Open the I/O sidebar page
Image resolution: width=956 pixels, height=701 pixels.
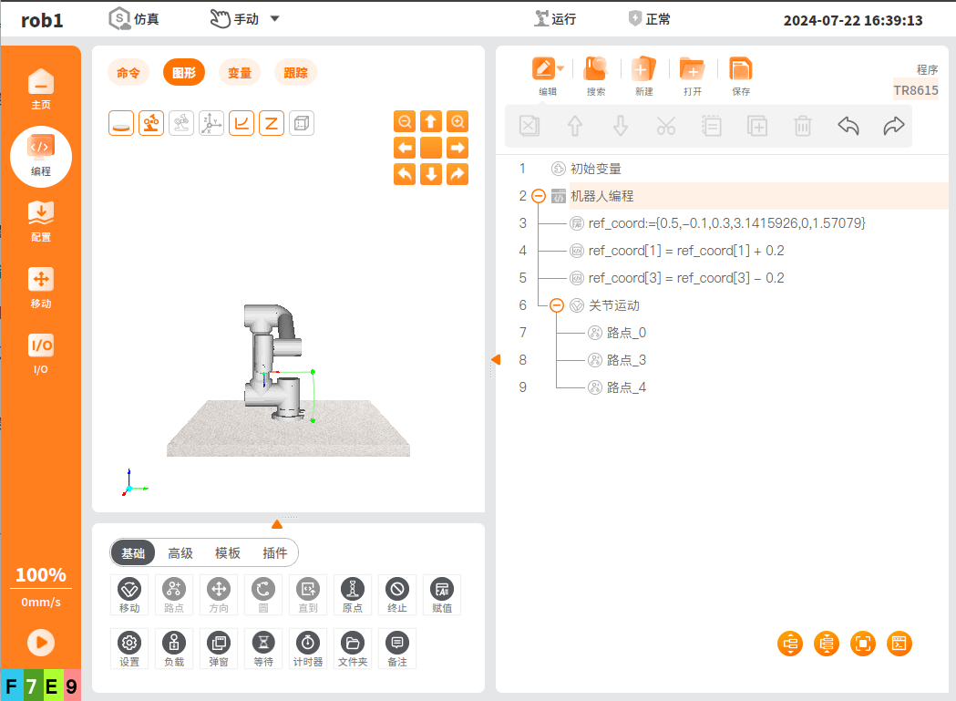click(41, 353)
